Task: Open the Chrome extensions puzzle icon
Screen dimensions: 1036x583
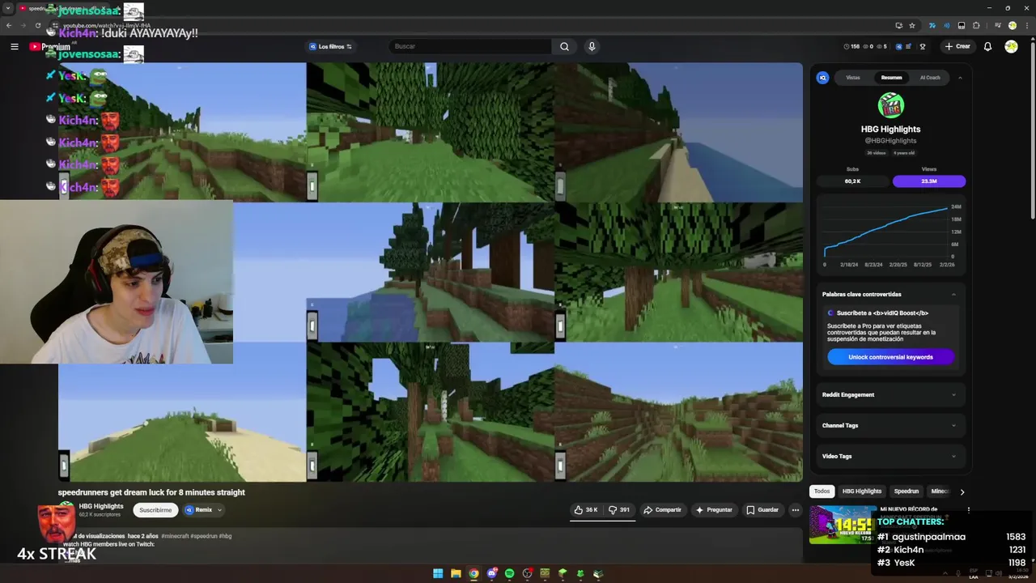Action: pyautogui.click(x=976, y=25)
